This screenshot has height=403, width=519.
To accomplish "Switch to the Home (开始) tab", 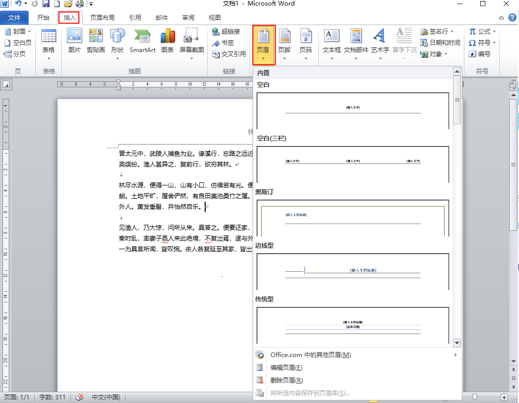I will pyautogui.click(x=43, y=17).
